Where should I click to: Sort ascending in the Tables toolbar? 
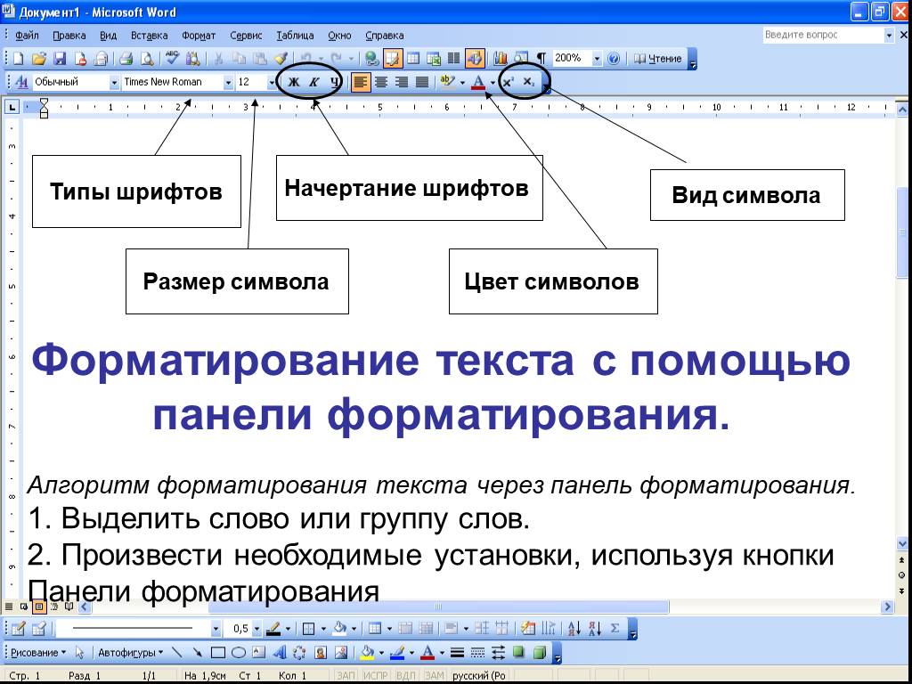coord(574,628)
